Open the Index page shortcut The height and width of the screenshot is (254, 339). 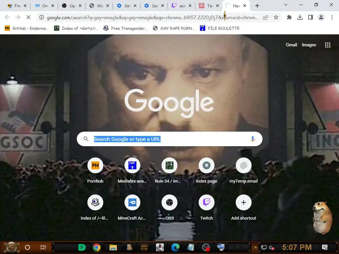click(207, 171)
